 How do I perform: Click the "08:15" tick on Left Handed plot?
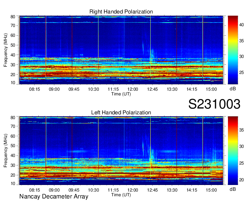[x=35, y=190]
